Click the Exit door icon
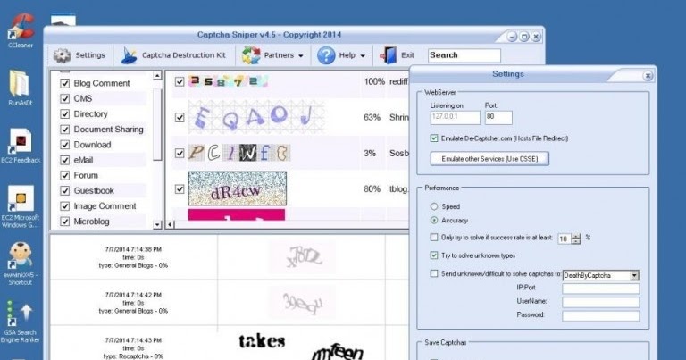This screenshot has width=686, height=360. 388,55
